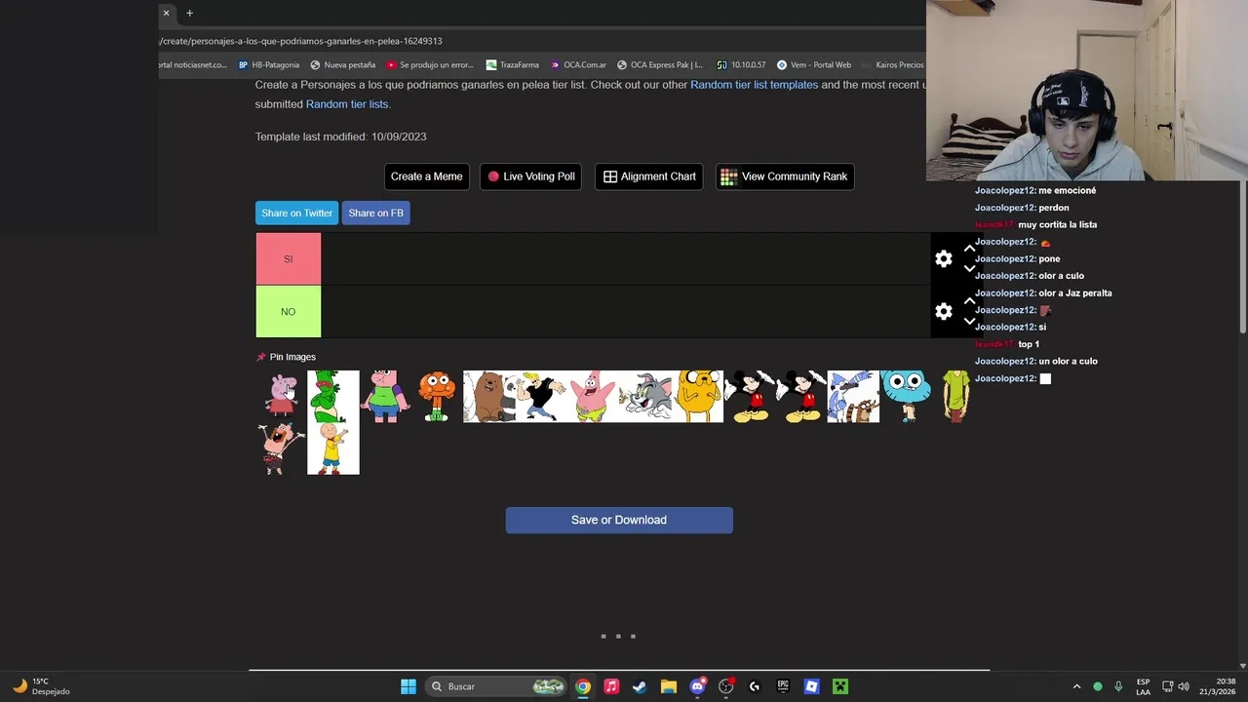Click the browser address bar URL
Screen dimensions: 1248x702
(302, 41)
